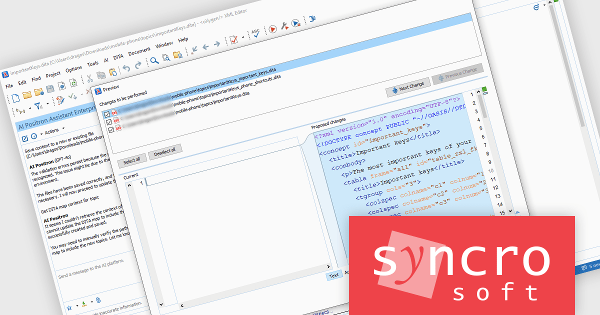Click the Open URL folder-with-globe icon
Viewport: 600px width, 315px height.
[39, 92]
